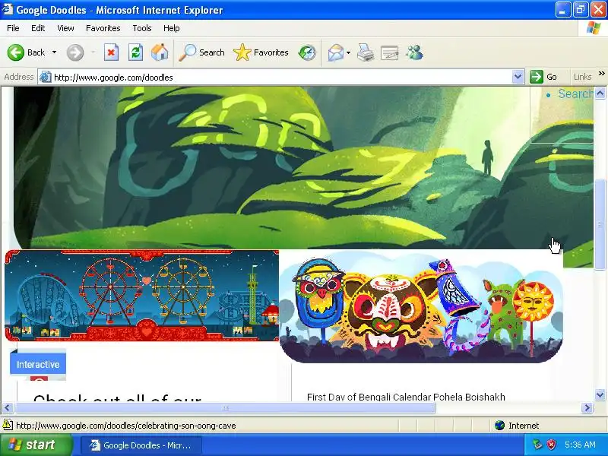Click the network connection tray icon
The image size is (608, 456).
(537, 445)
